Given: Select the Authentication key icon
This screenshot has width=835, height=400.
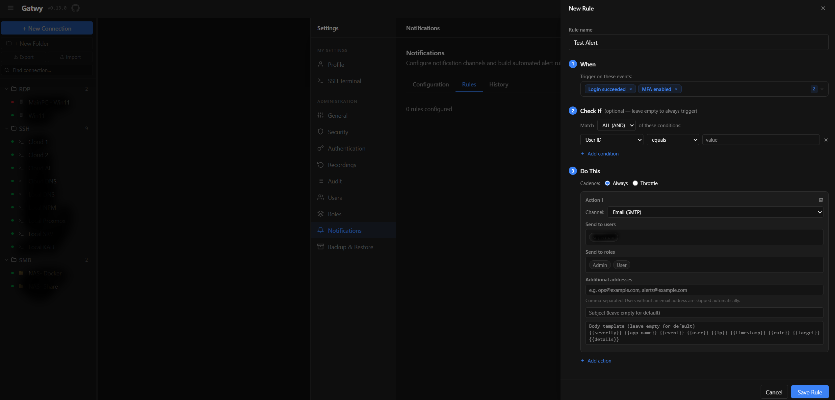Looking at the screenshot, I should click(x=321, y=148).
